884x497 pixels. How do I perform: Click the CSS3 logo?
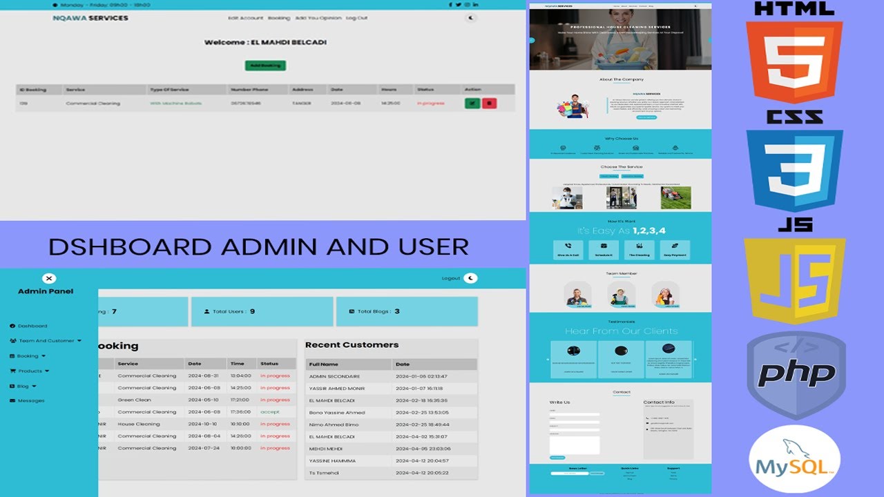click(794, 170)
